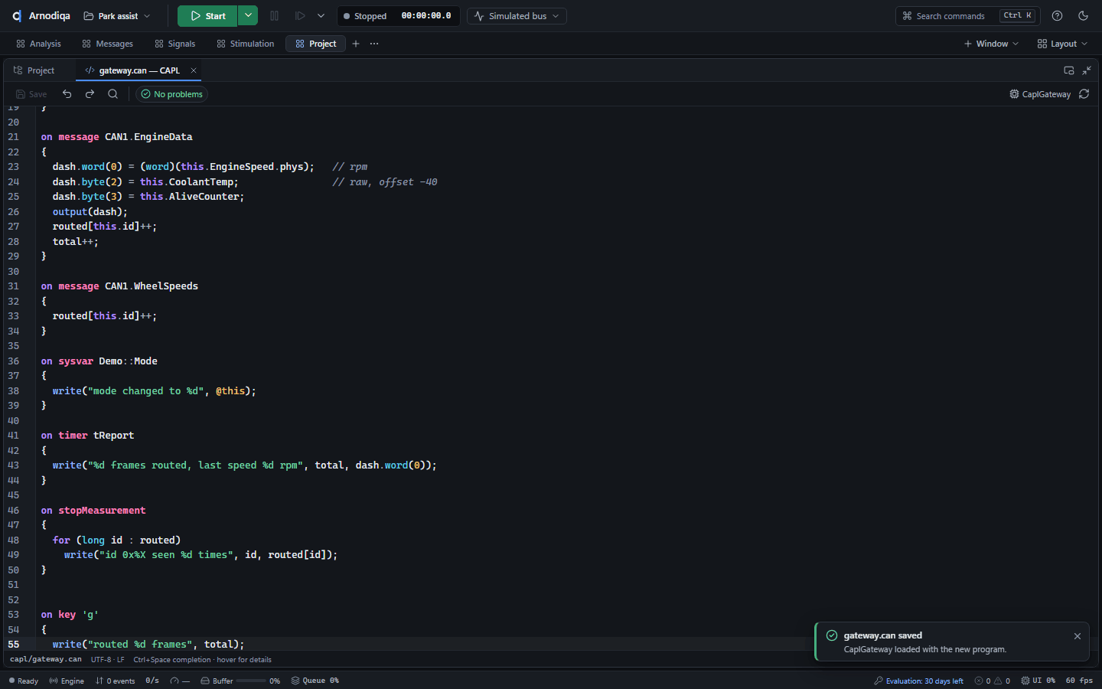The image size is (1102, 689).
Task: Open the Simulated bus dropdown
Action: [517, 16]
